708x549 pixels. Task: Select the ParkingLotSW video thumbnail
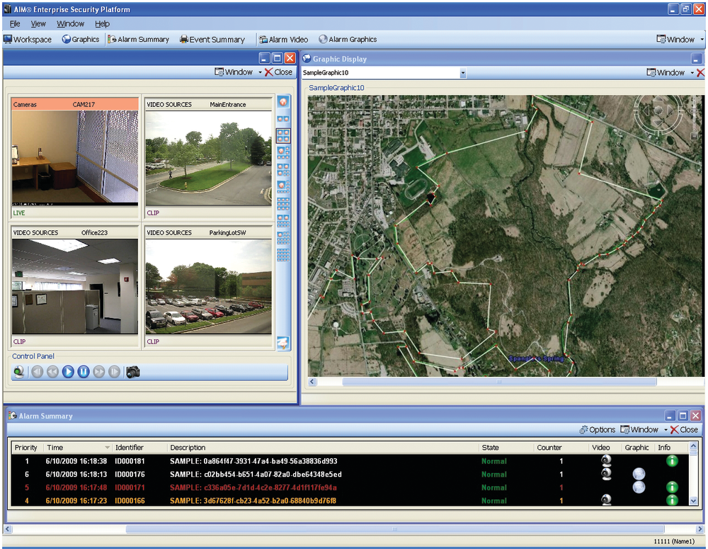(209, 286)
